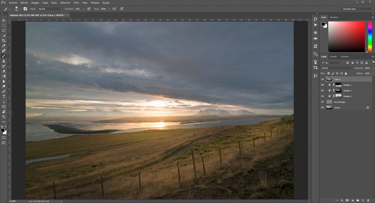
Task: Select the Zoom magnifier tool
Action: coord(4,116)
